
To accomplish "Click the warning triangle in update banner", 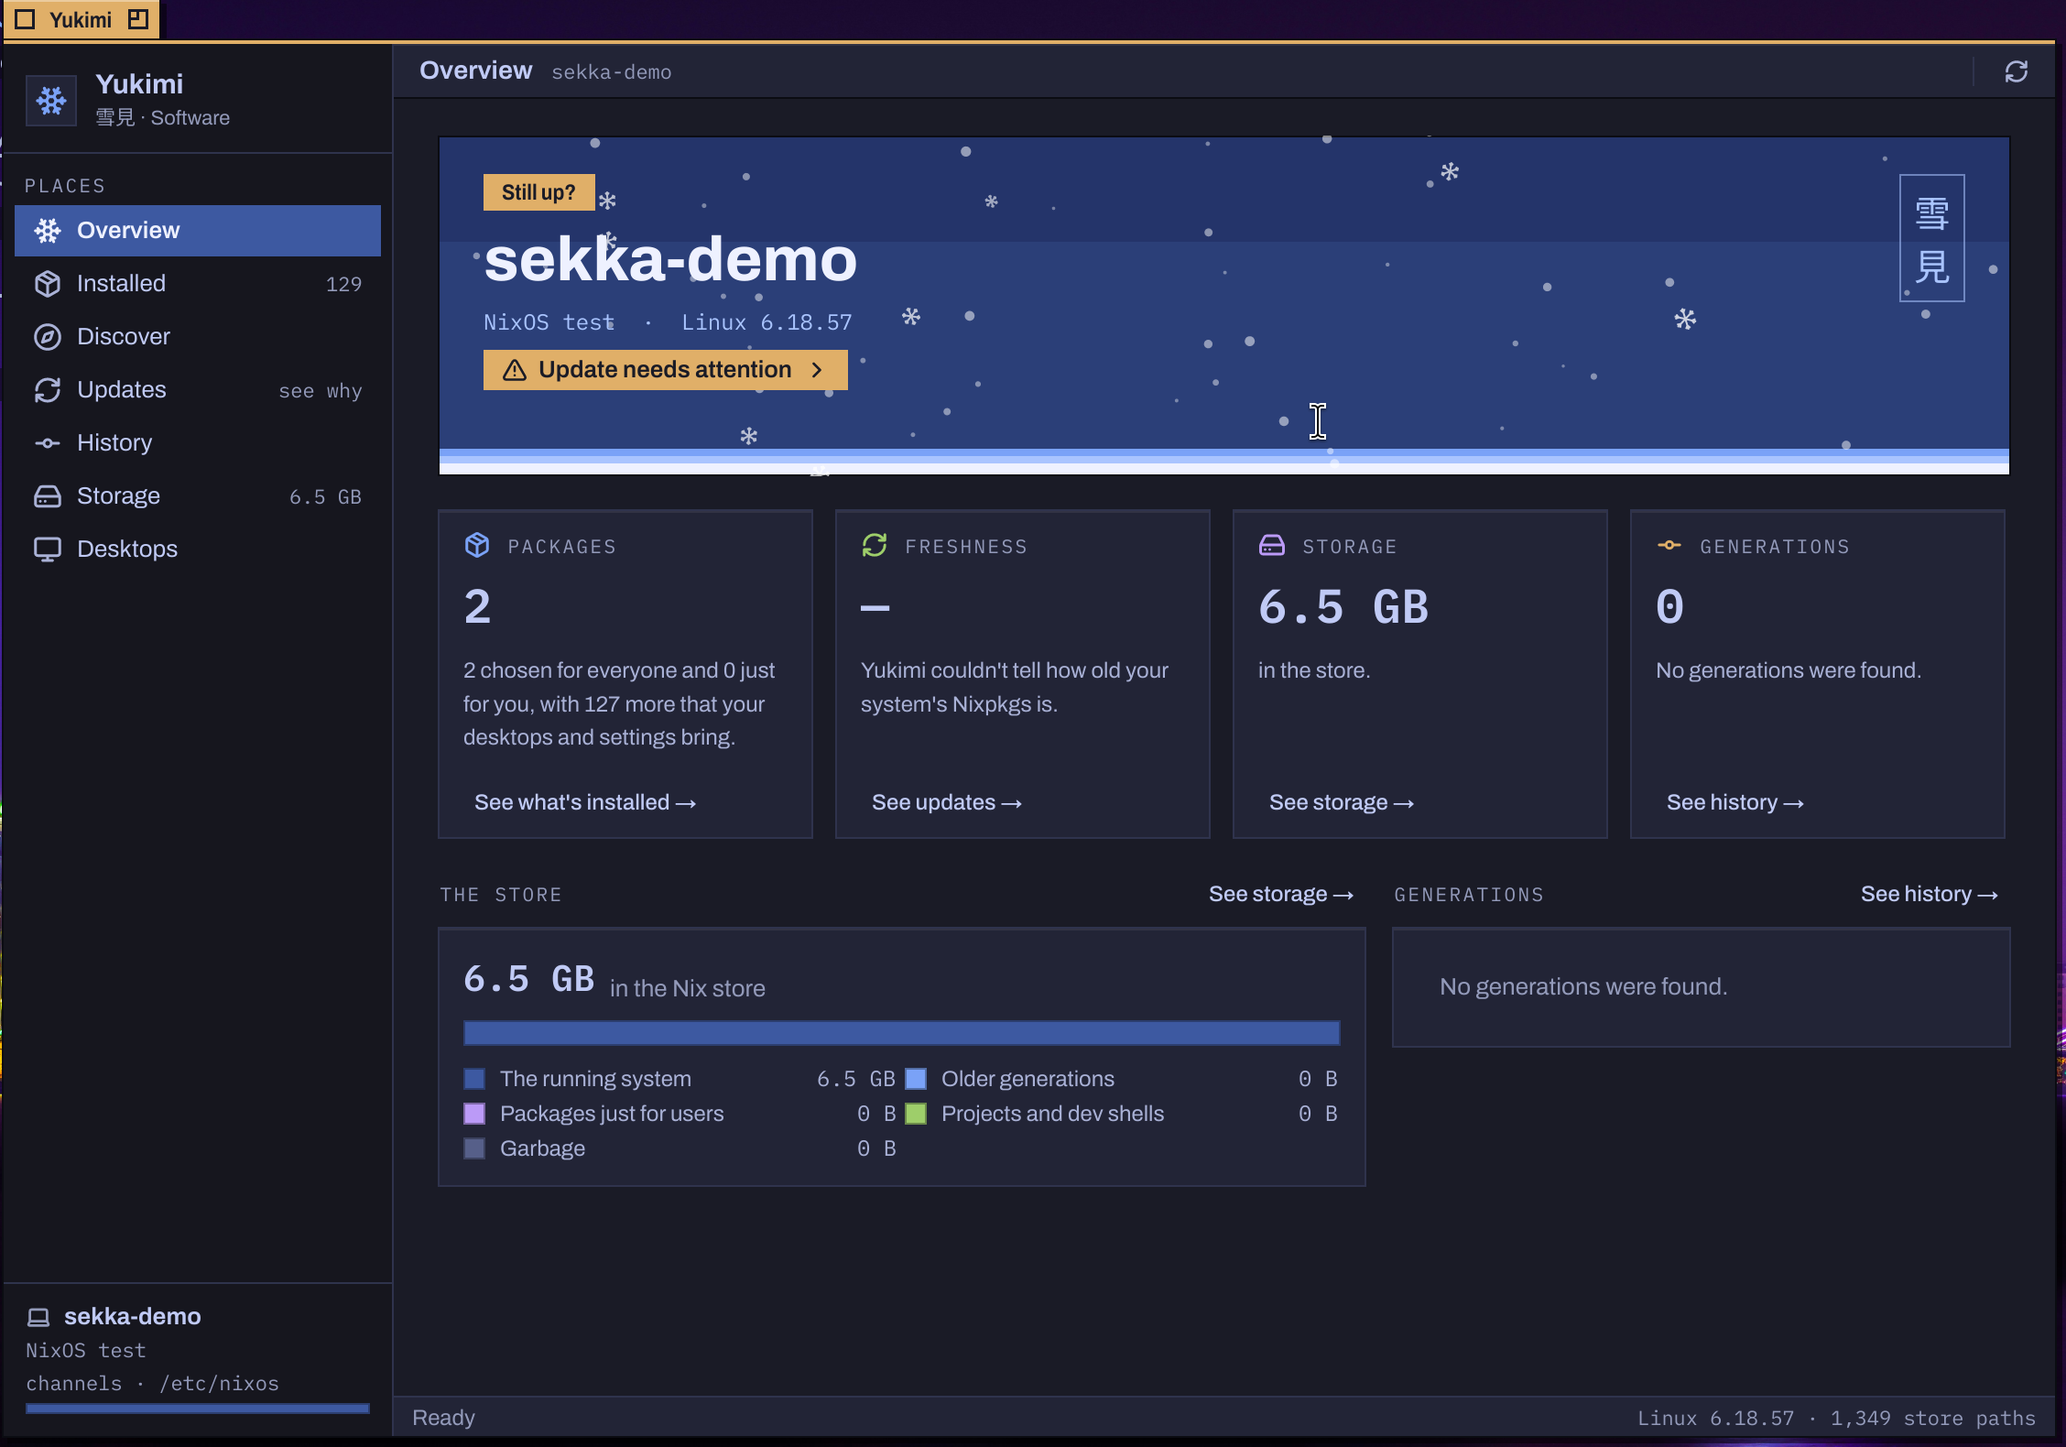I will (515, 370).
